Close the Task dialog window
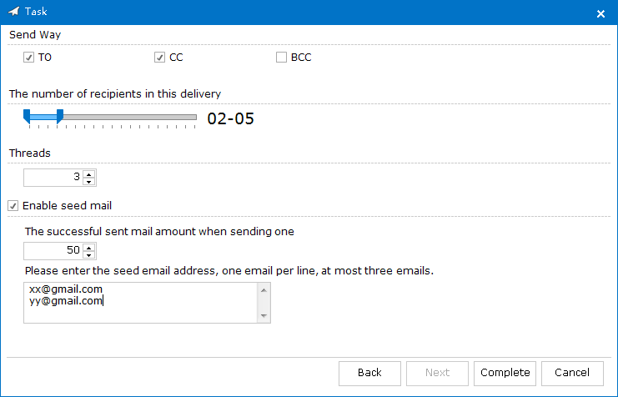618x397 pixels. coord(600,14)
